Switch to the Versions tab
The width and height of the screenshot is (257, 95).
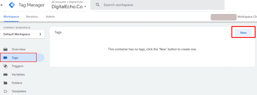32,17
